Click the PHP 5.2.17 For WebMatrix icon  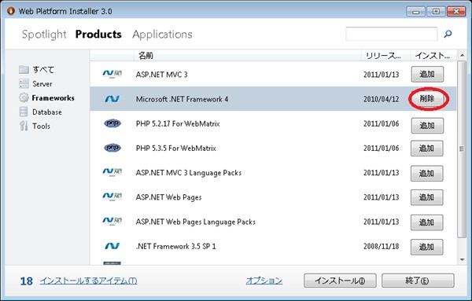click(x=112, y=123)
